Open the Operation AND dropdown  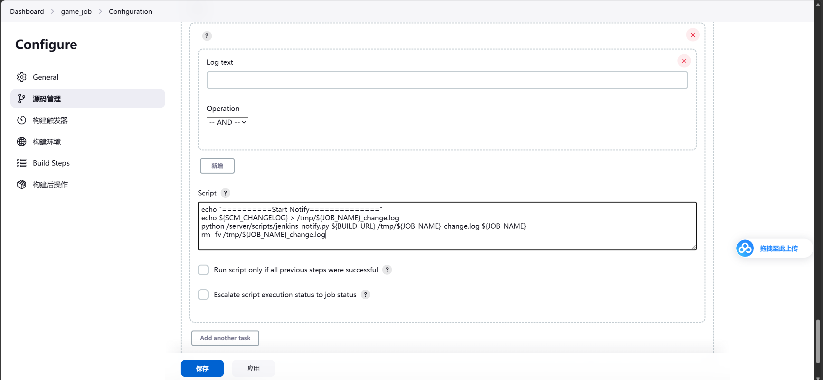coord(227,122)
